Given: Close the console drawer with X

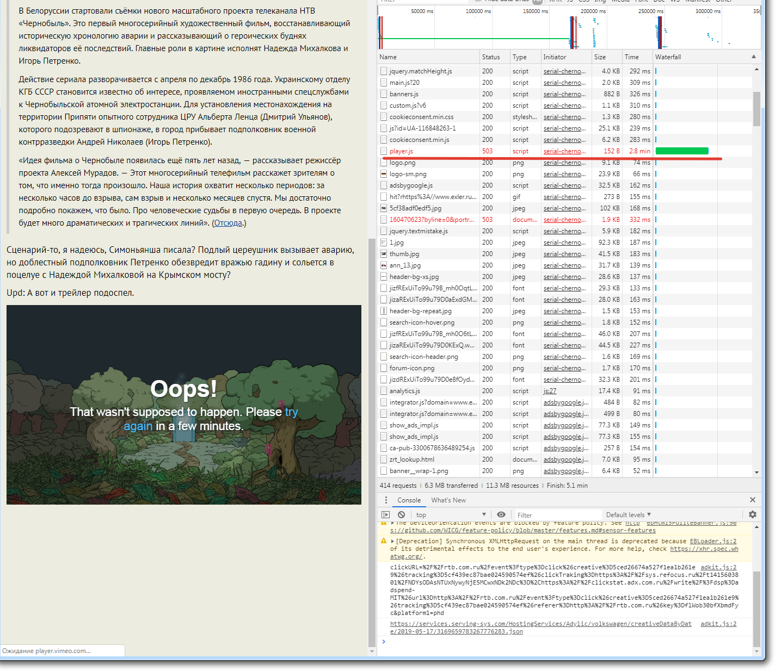Looking at the screenshot, I should click(x=753, y=500).
